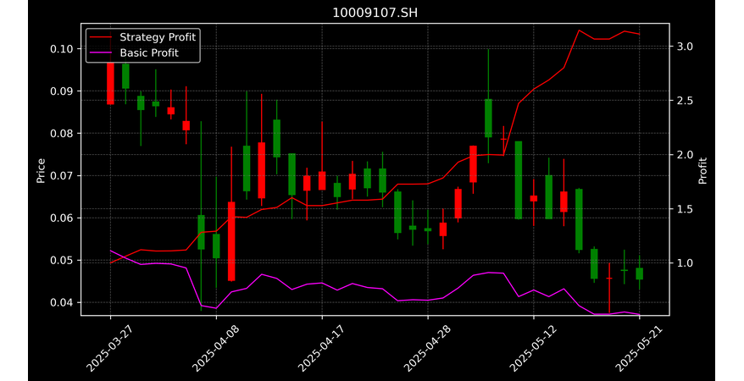Click the tall red candlestick after 2025-04-08

click(x=231, y=241)
